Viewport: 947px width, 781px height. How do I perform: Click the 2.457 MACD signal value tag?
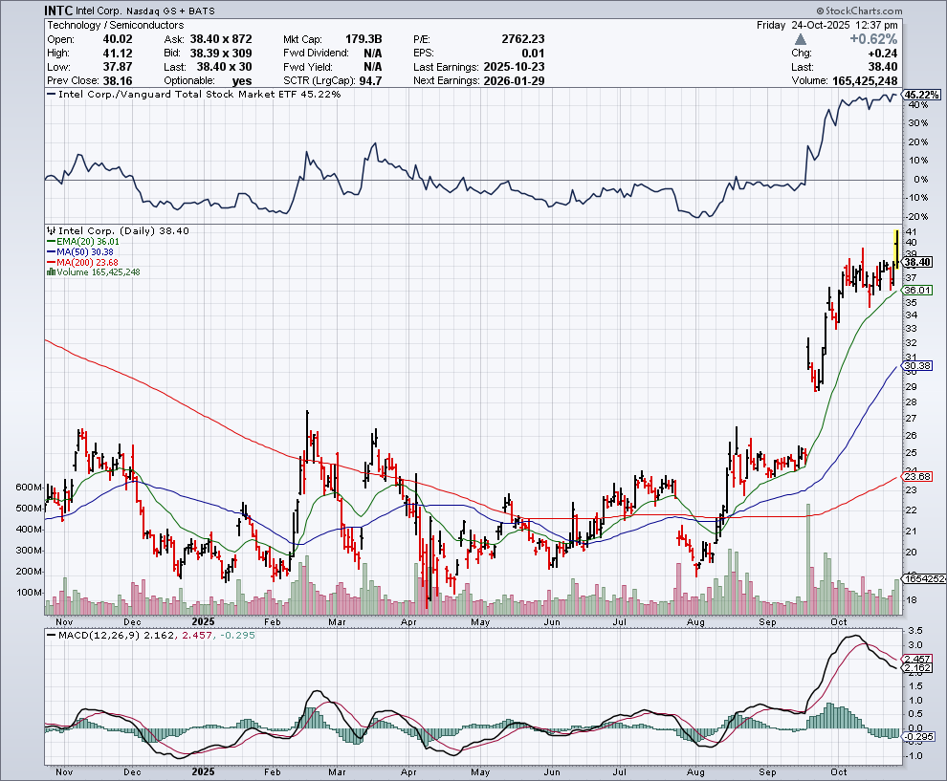tap(917, 660)
